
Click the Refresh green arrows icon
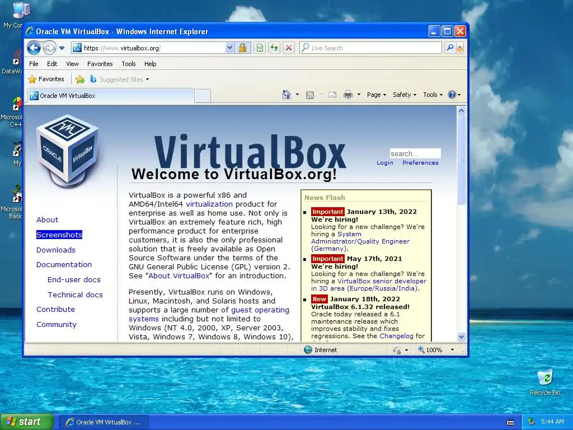[274, 48]
